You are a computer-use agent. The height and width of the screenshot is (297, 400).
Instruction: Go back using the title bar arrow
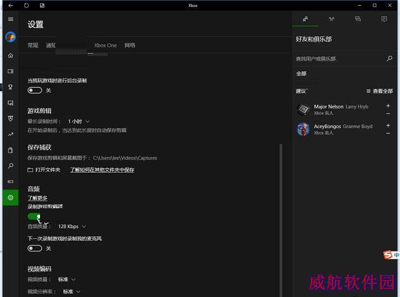point(11,6)
